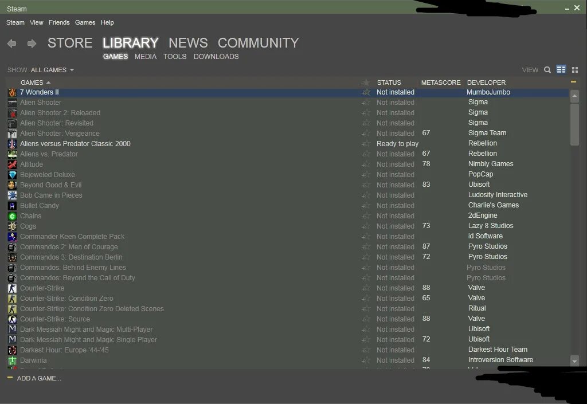Viewport: 587px width, 404px height.
Task: Sort by the METASCORE column header
Action: (441, 83)
